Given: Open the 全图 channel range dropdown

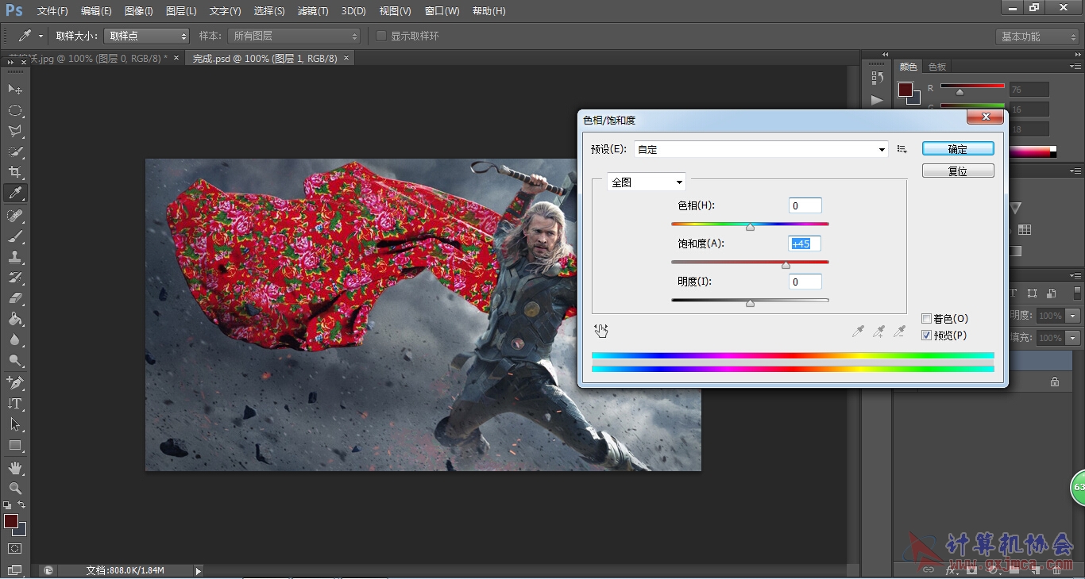Looking at the screenshot, I should point(646,182).
